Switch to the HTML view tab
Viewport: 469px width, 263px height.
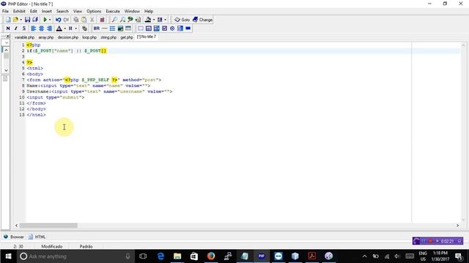pos(37,237)
